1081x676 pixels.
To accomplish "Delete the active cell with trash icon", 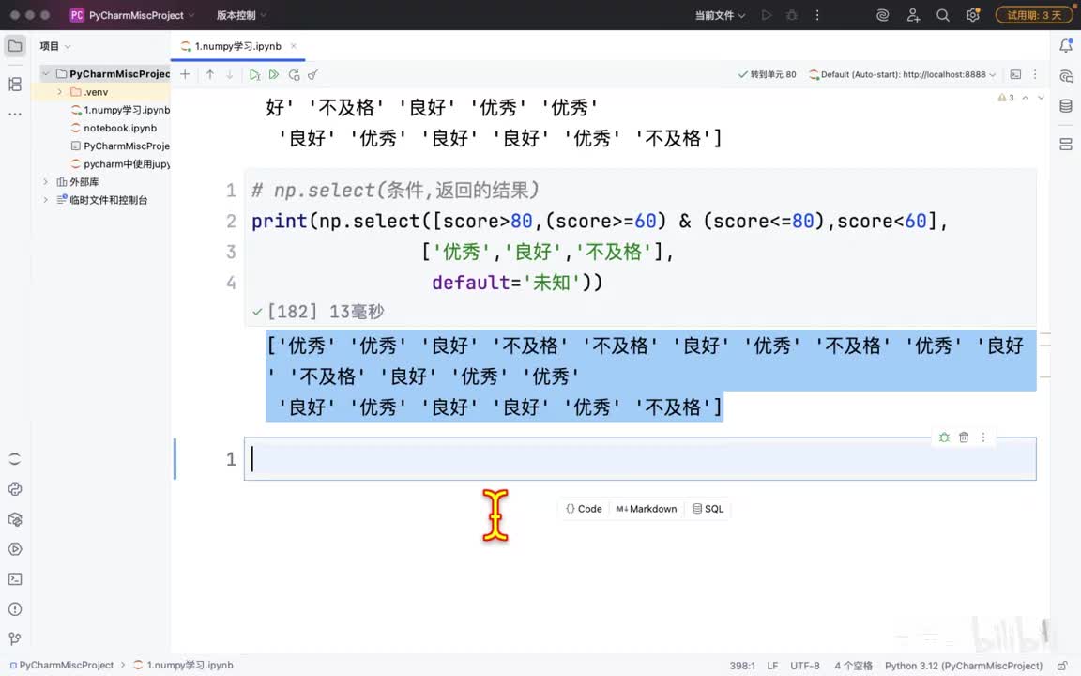I will click(x=964, y=438).
